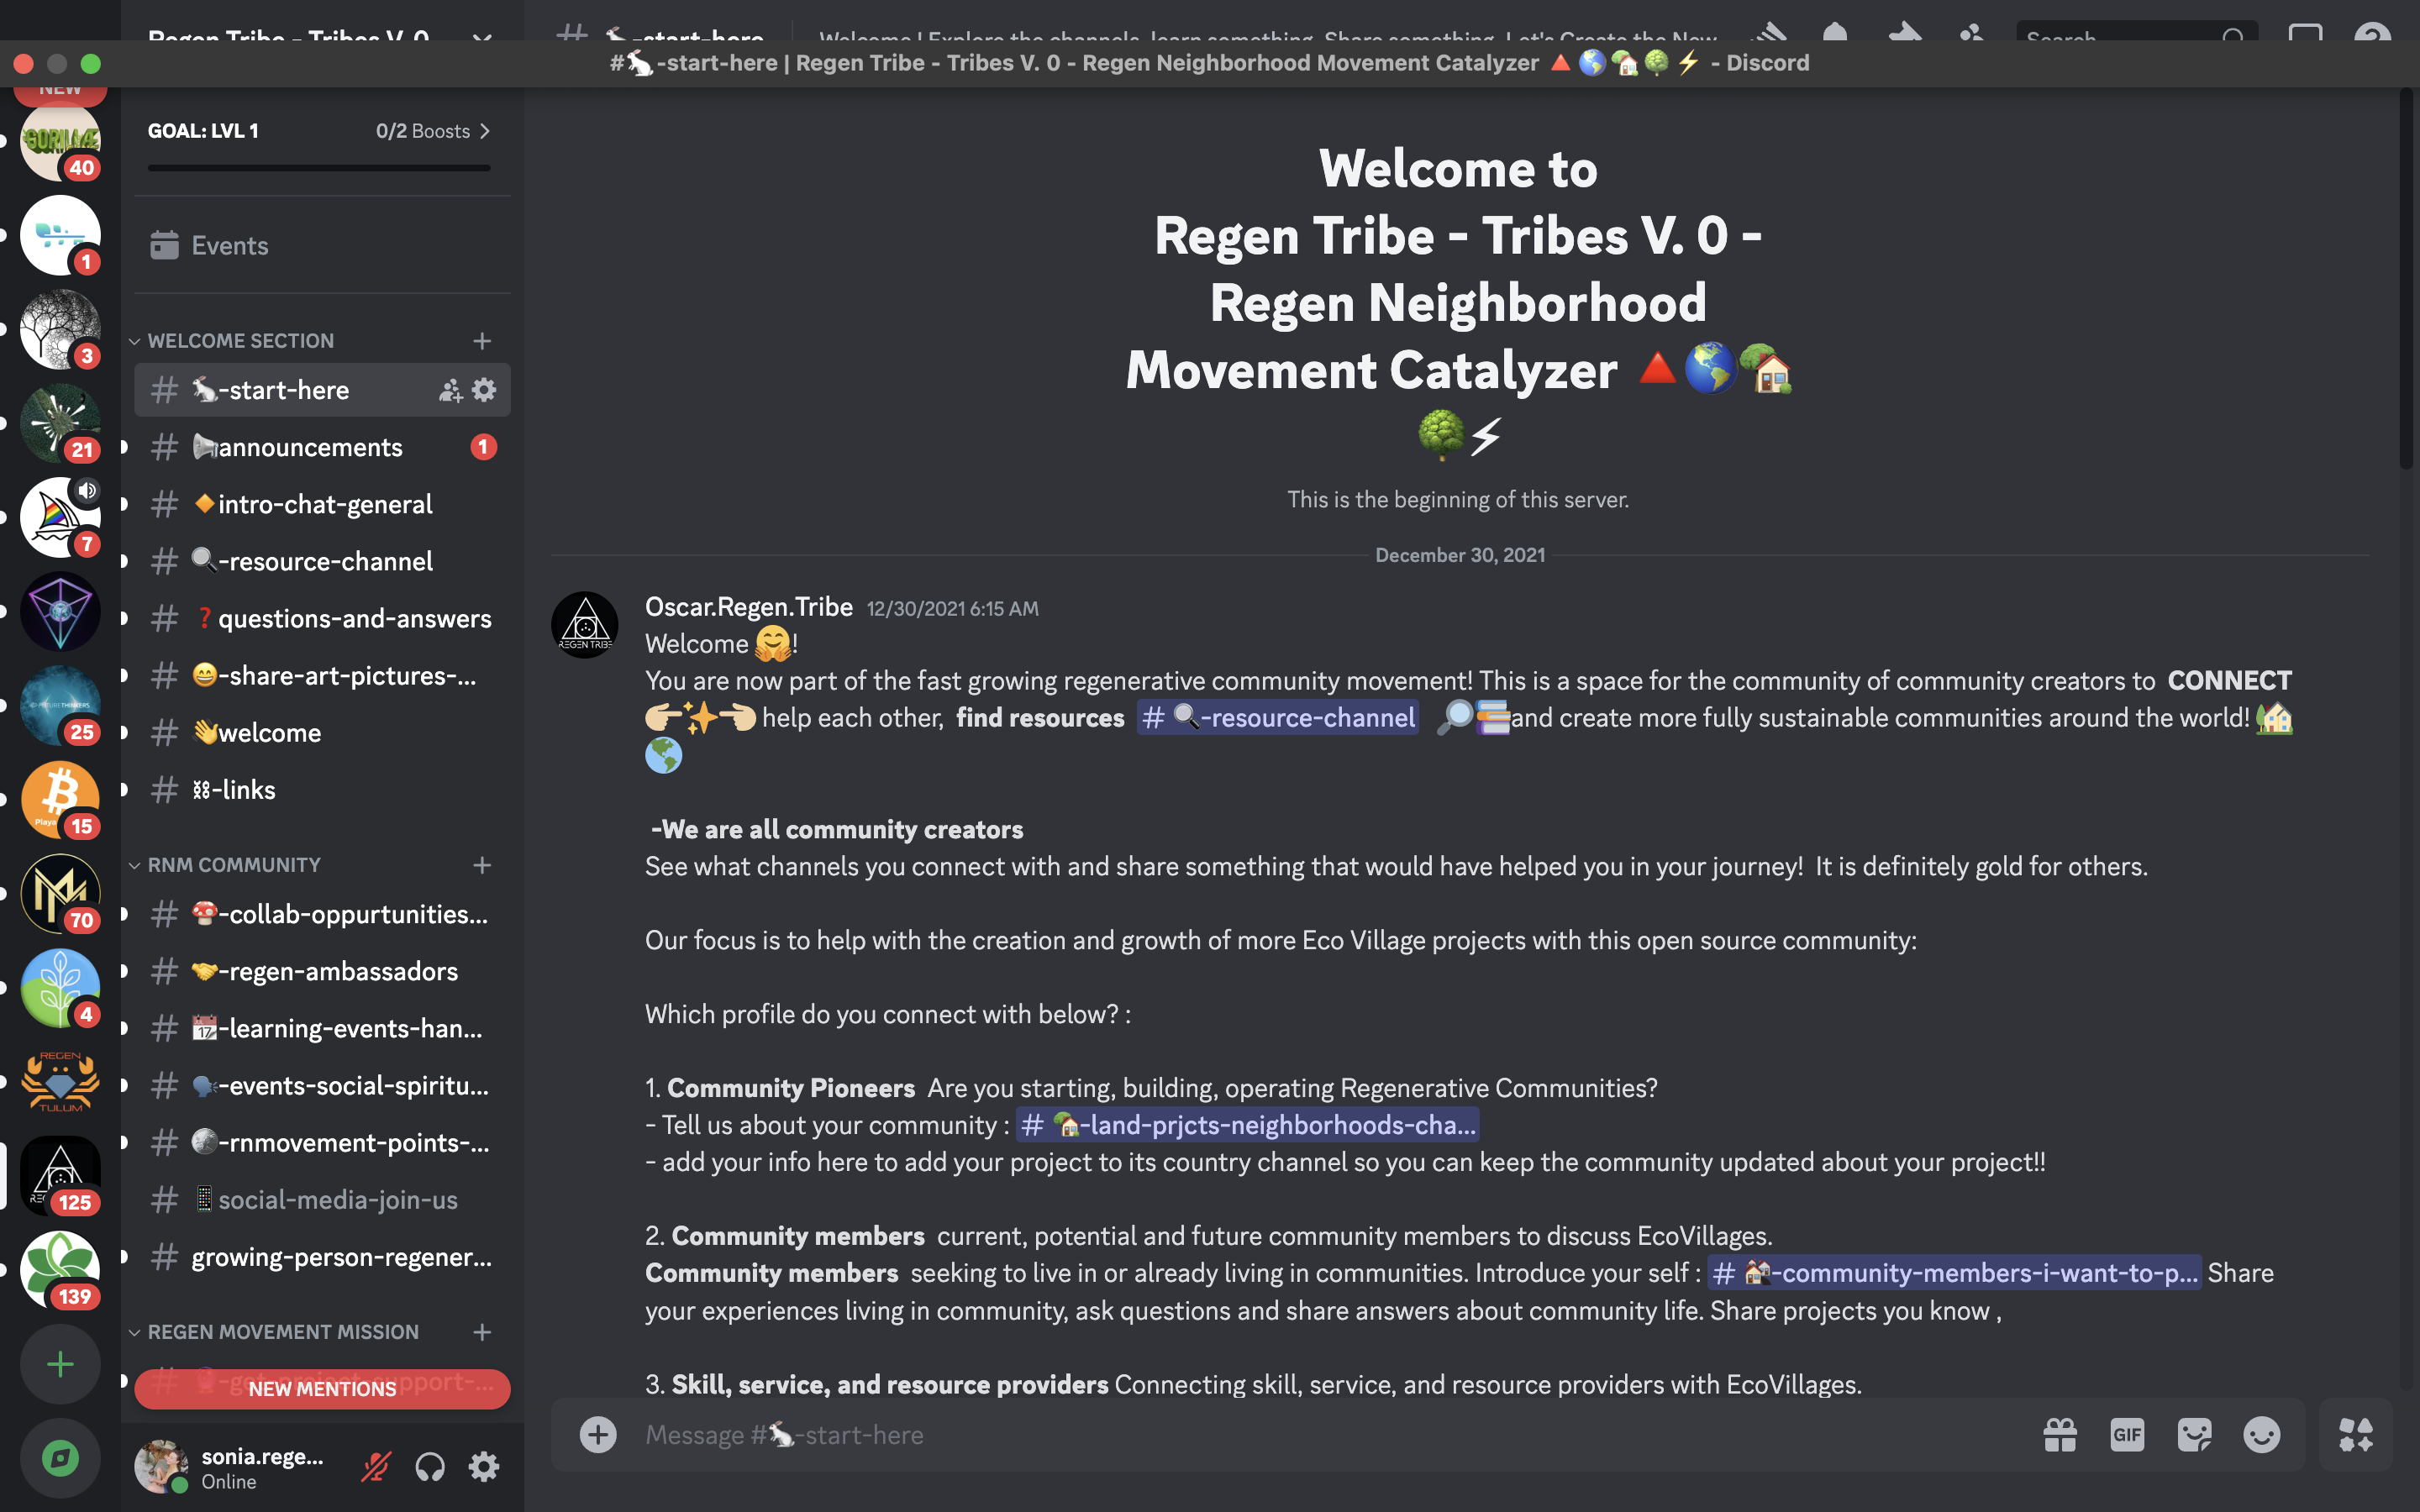Open the Regen Tulum crab server
This screenshot has height=1512, width=2420.
60,1082
